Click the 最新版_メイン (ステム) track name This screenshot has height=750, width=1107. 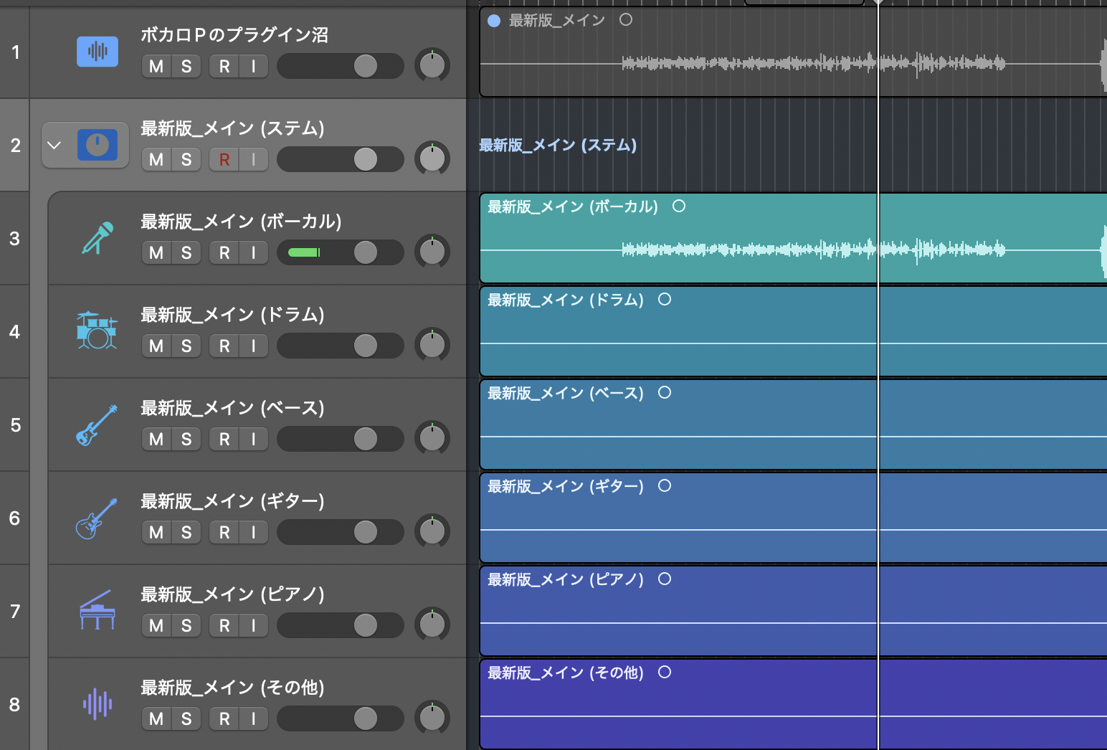(x=232, y=128)
